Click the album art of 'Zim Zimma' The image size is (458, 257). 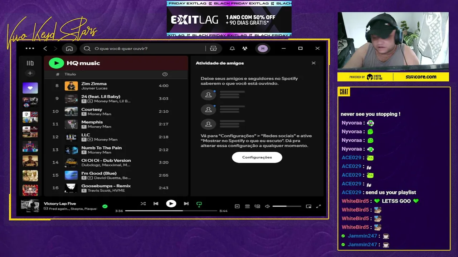71,86
